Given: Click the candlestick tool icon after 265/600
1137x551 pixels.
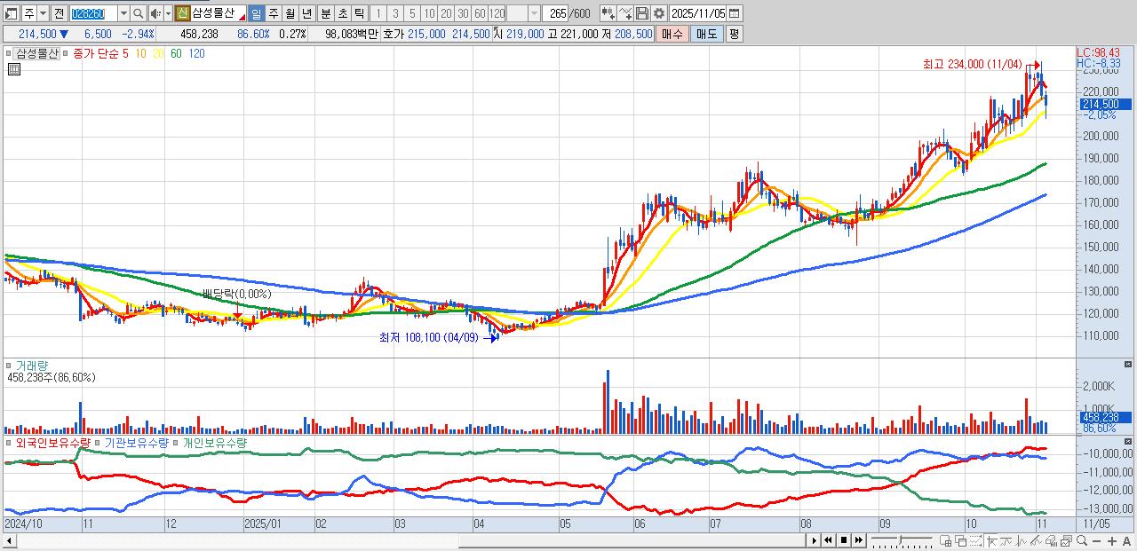Looking at the screenshot, I should pyautogui.click(x=608, y=13).
